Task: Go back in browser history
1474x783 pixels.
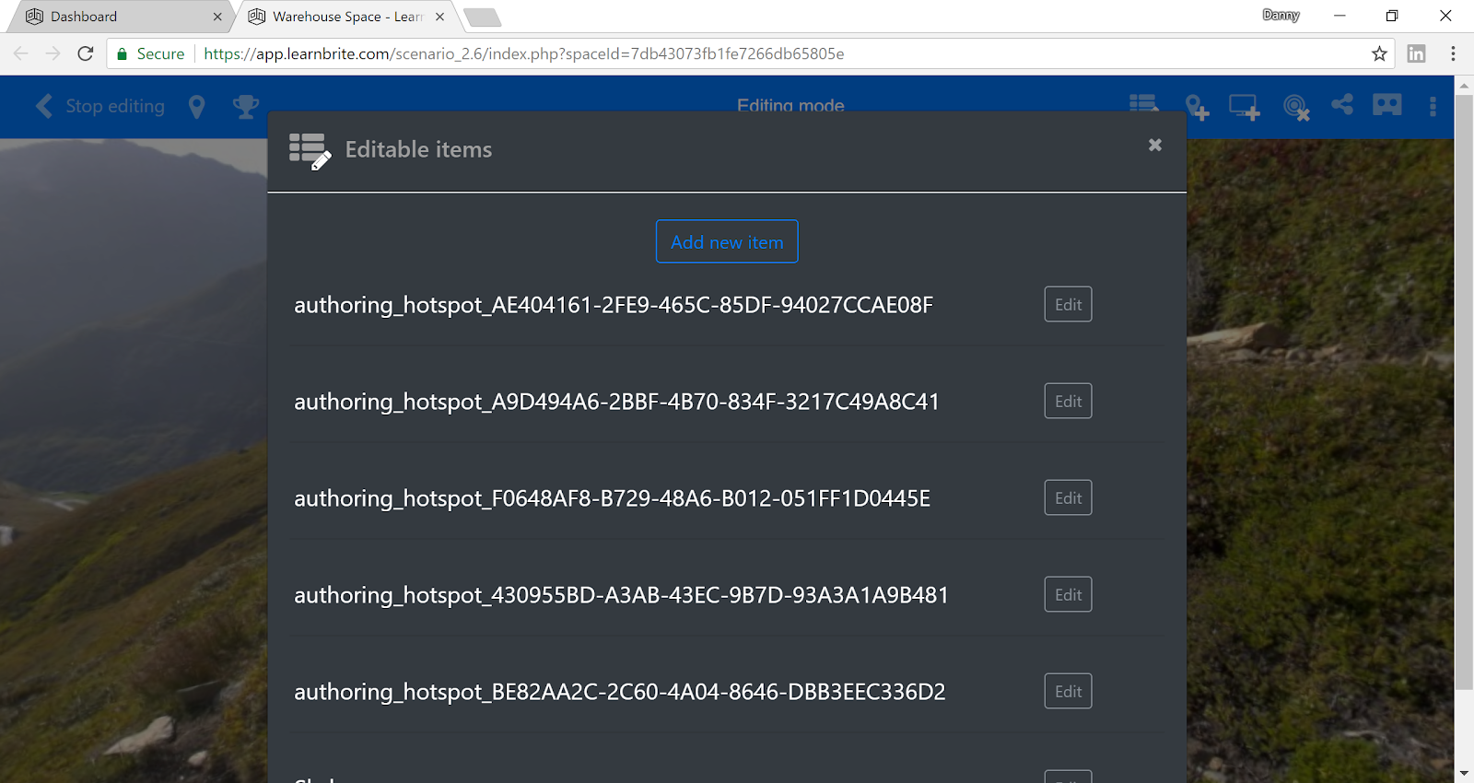Action: [x=21, y=53]
